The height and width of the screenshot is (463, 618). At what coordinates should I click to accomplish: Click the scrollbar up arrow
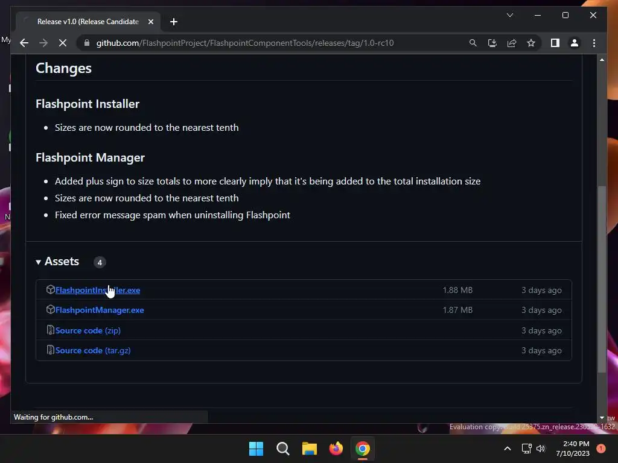[x=602, y=60]
